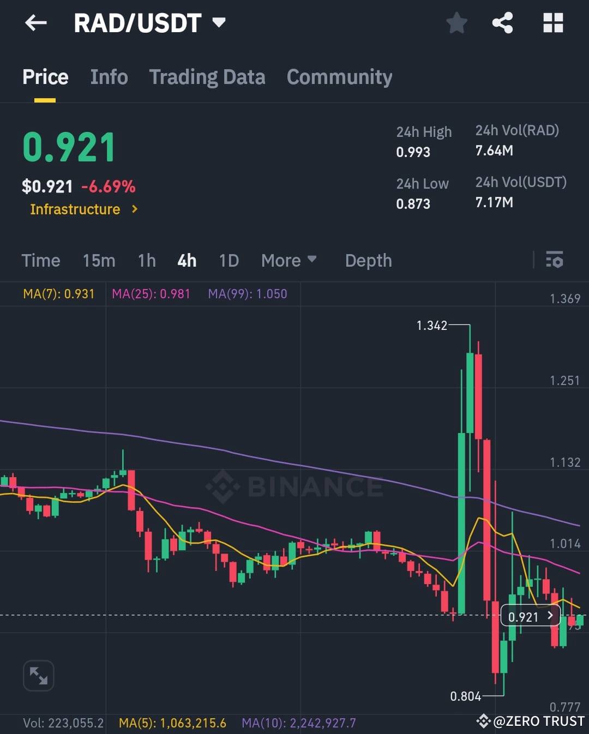Select the 15m chart interval
The image size is (589, 734).
point(99,260)
